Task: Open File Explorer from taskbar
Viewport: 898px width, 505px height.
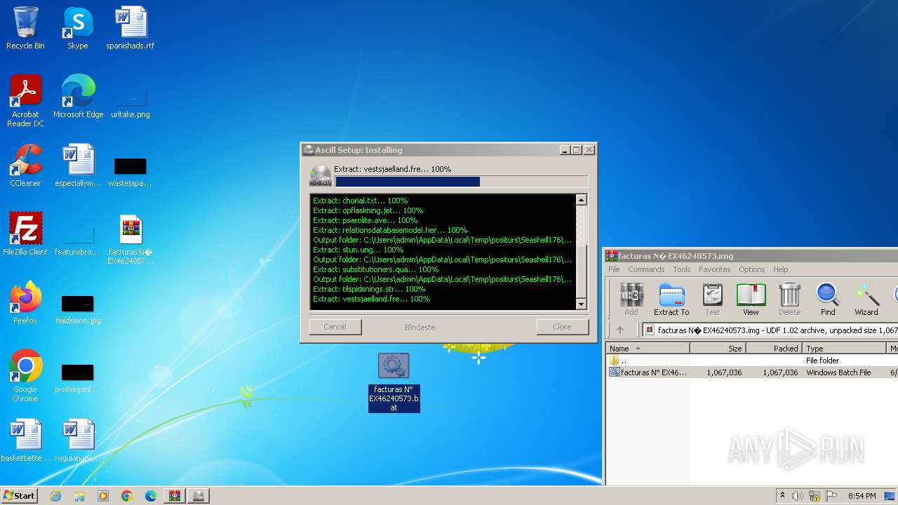Action: 79,496
